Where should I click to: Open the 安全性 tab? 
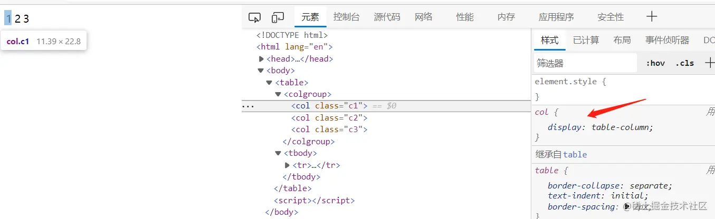tap(611, 17)
